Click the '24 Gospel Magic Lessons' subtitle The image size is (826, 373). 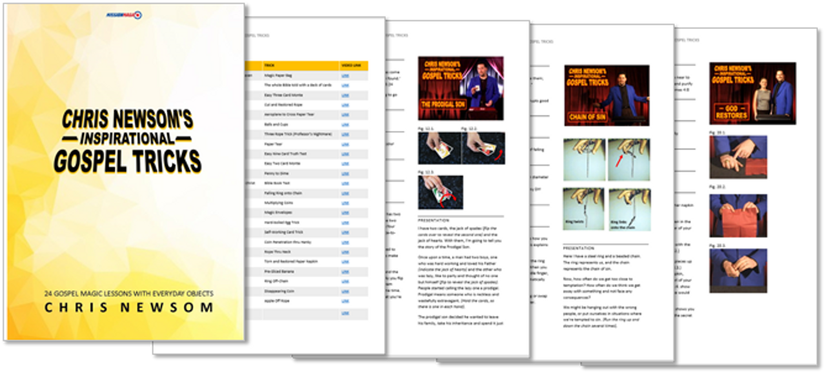click(128, 294)
